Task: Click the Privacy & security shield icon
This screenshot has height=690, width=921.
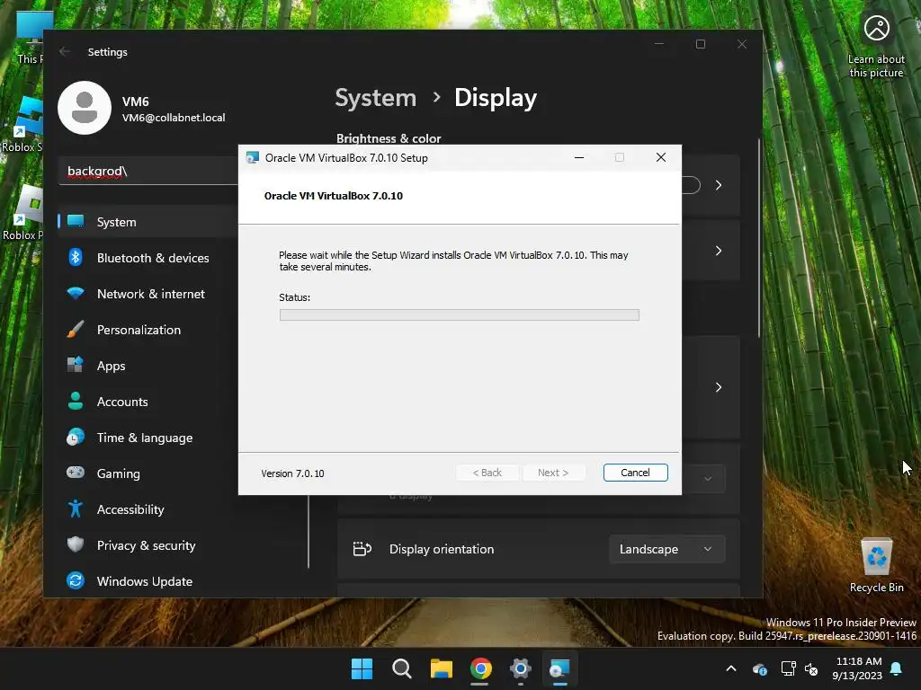Action: [76, 544]
